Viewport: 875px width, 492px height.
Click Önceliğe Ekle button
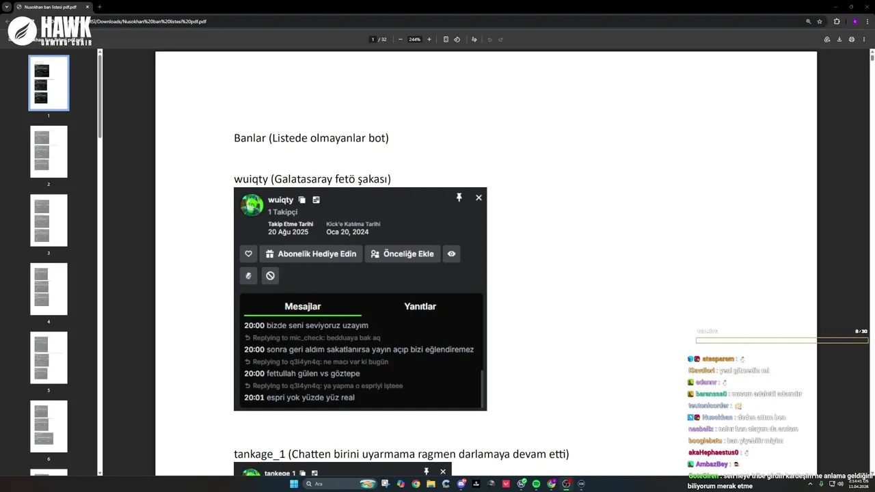point(403,254)
